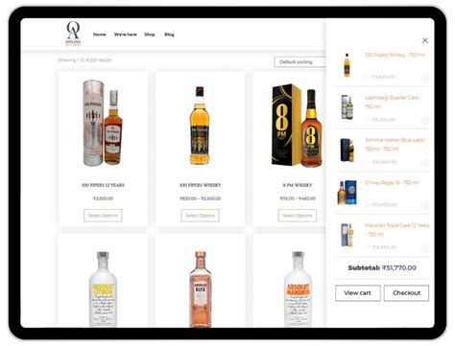The height and width of the screenshot is (346, 455).
Task: Click Johnnie Walker cart thumbnail image
Action: point(347,150)
